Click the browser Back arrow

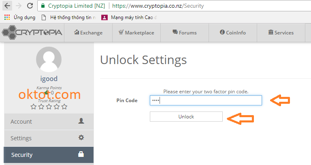pos(7,6)
